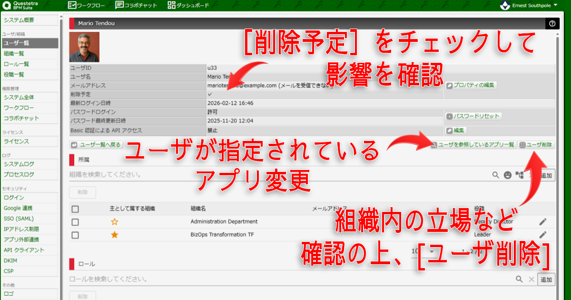
Task: Click the 削除 button under 所属 search
Action: click(x=83, y=193)
